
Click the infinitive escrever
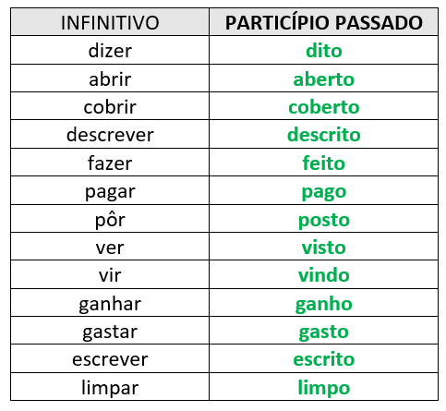click(110, 359)
